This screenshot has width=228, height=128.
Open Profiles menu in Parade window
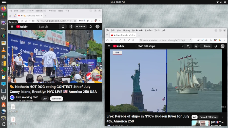(149, 30)
